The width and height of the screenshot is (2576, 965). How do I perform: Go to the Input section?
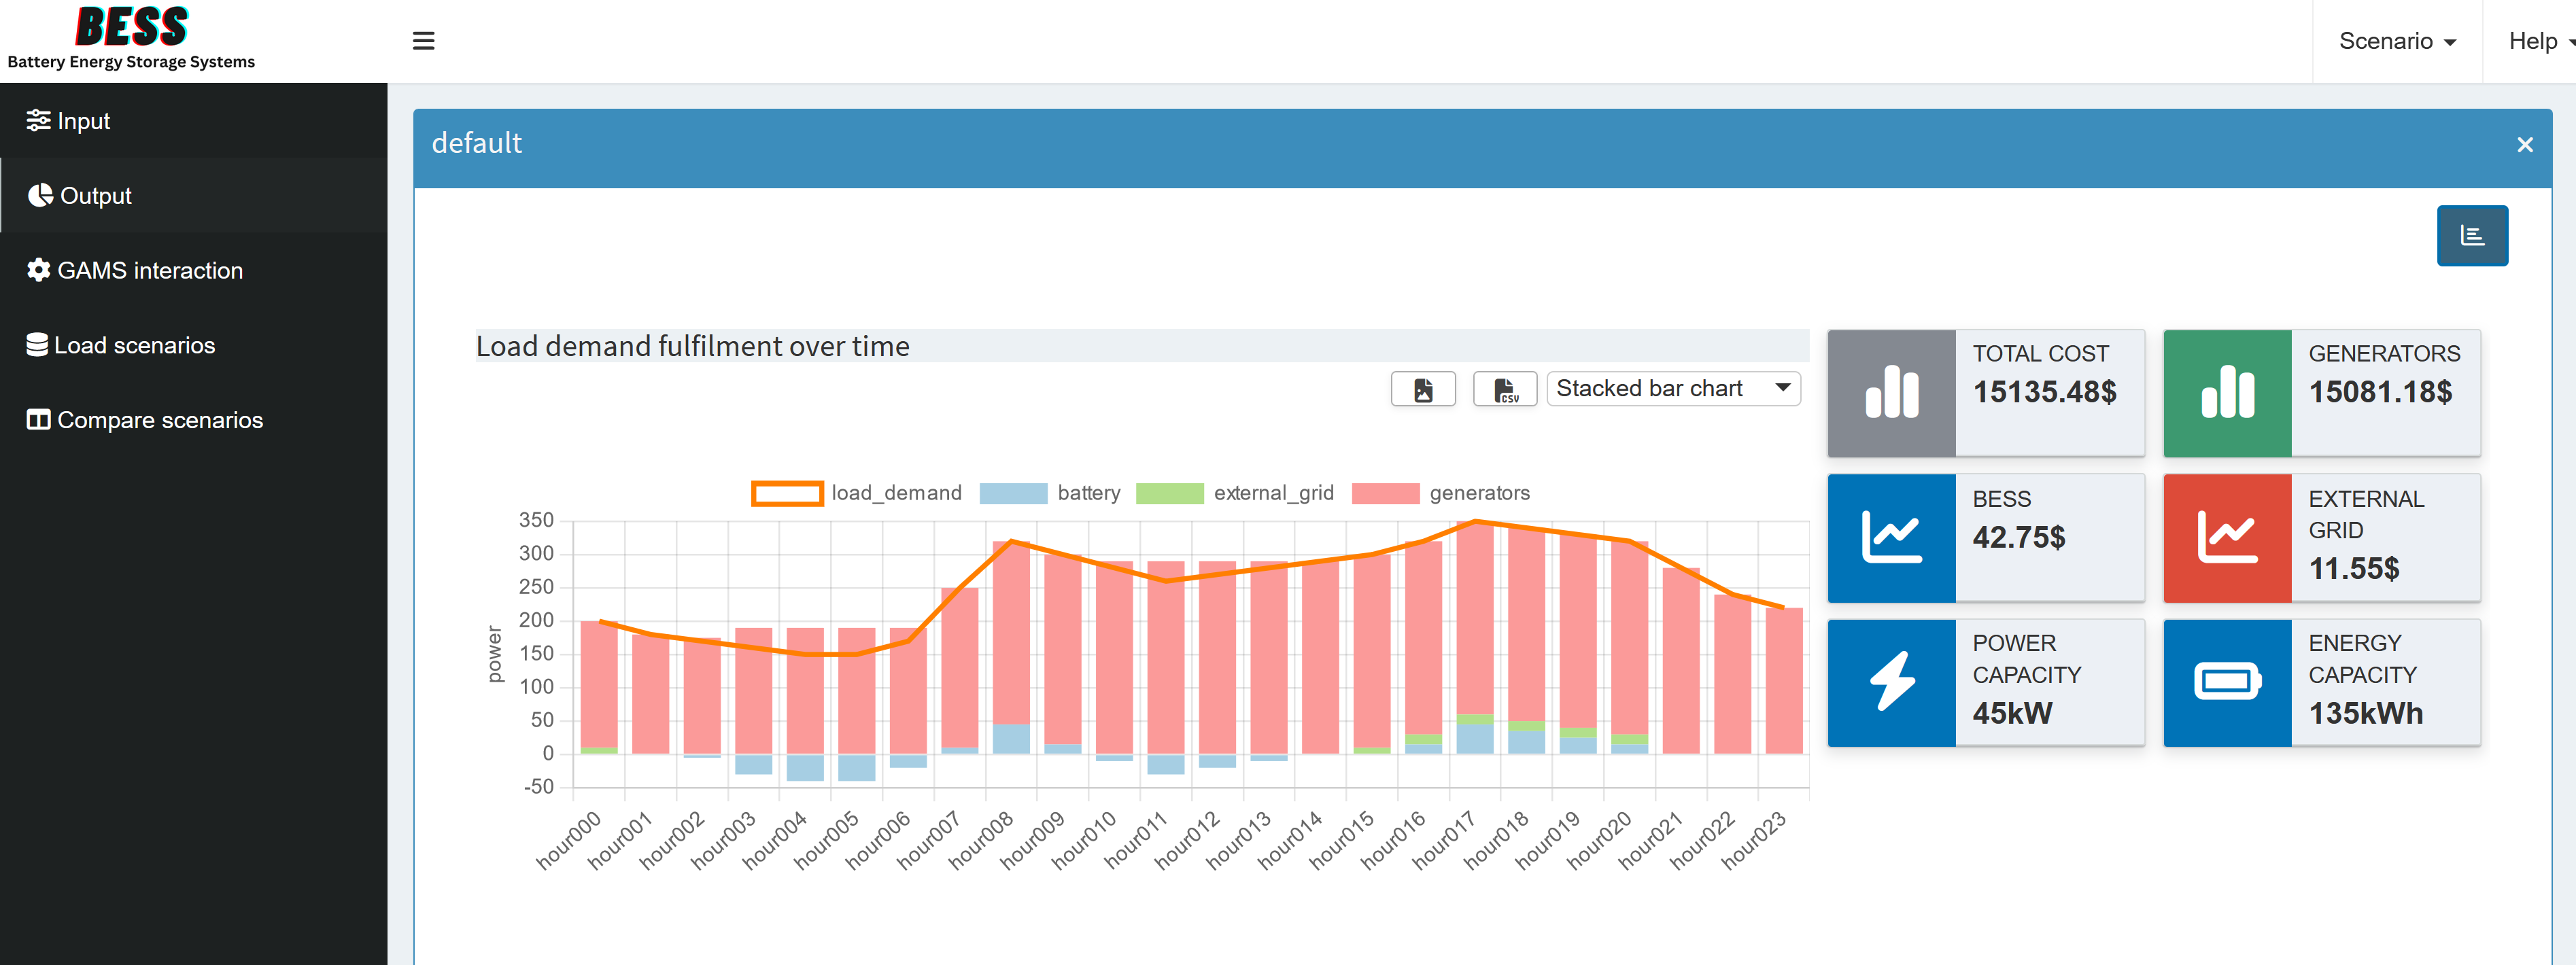click(x=84, y=121)
